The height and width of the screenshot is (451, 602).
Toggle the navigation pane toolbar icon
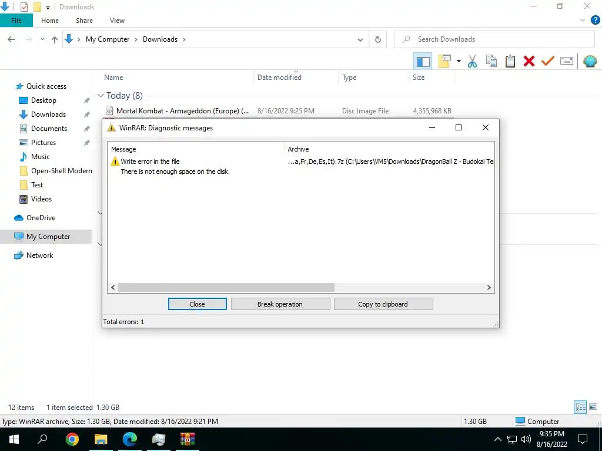click(x=423, y=61)
